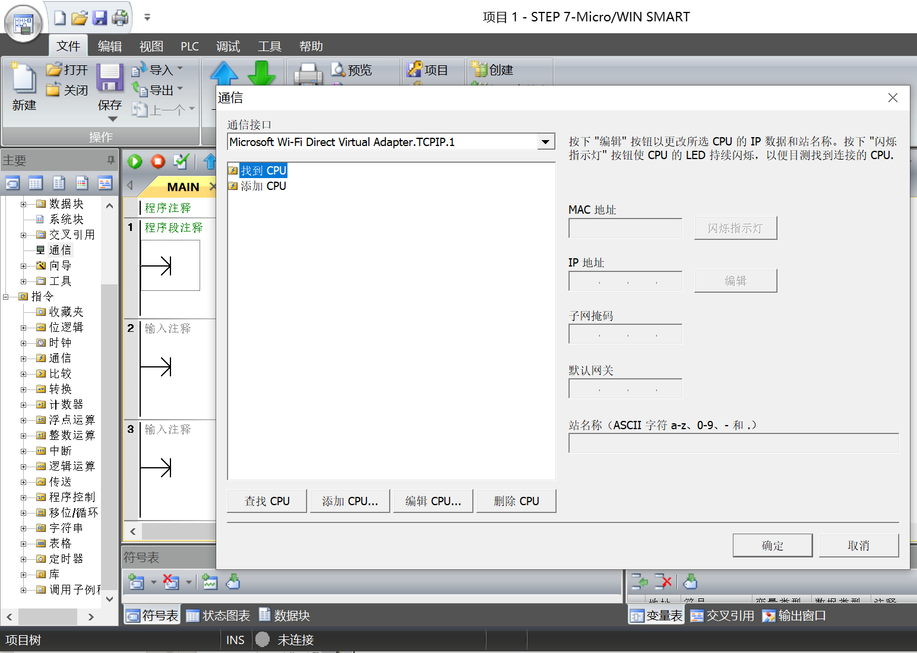
Task: Click the symbol table icon under 主要 panel
Action: 12,183
